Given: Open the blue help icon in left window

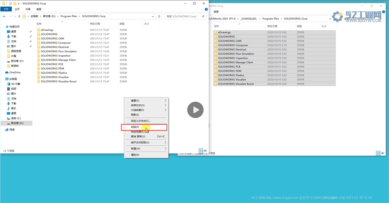Looking at the screenshot, I should (x=206, y=9).
